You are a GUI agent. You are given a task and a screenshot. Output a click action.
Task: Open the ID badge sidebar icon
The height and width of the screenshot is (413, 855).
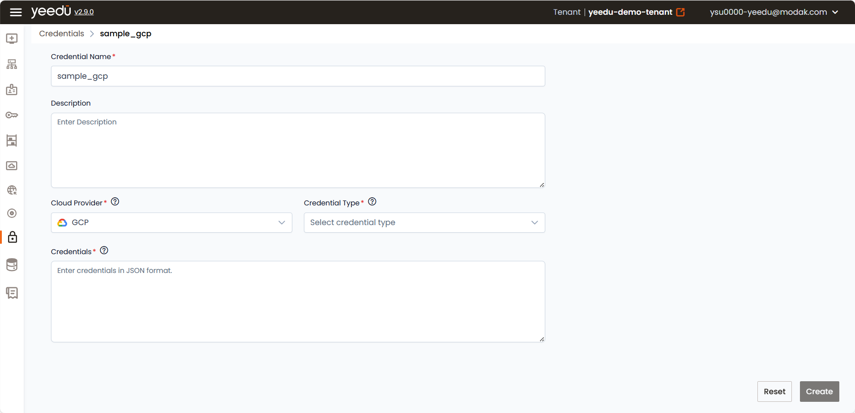coord(12,89)
